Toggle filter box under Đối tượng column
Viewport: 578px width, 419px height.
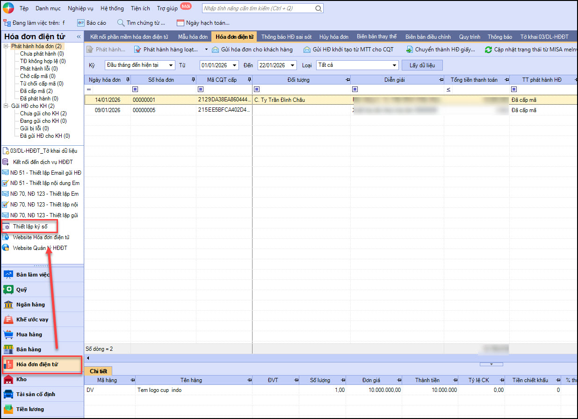click(x=257, y=89)
